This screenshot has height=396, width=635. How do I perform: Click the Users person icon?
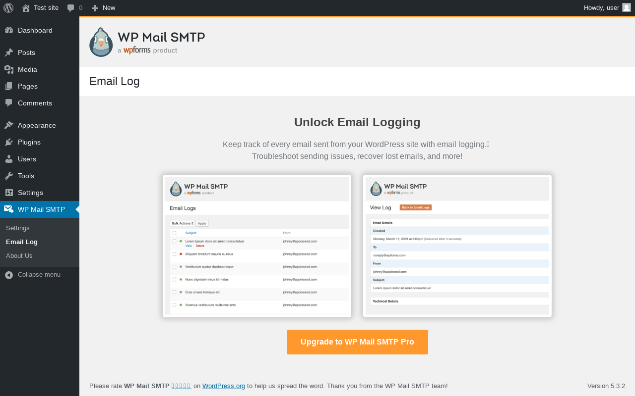click(9, 159)
